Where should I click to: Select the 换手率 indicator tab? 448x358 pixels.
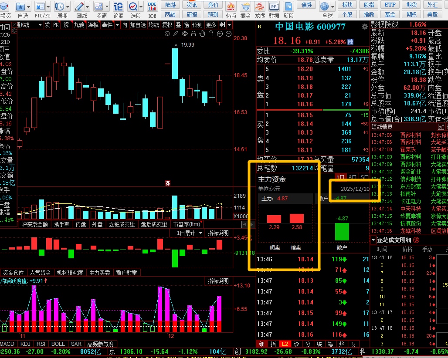(x=62, y=225)
